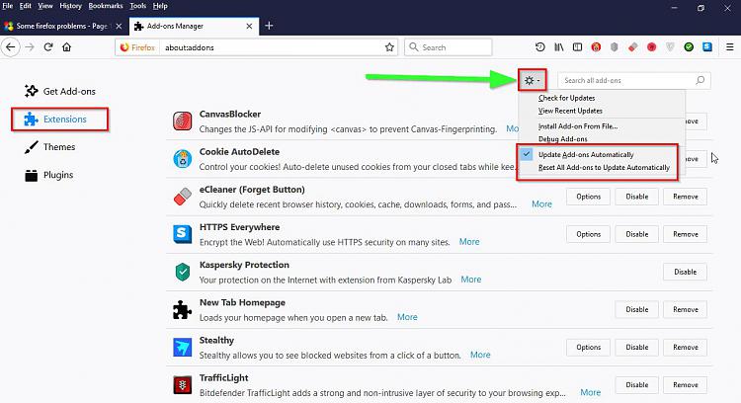Open Options for HTTPS Everywhere
Image resolution: width=741 pixels, height=403 pixels.
click(x=589, y=234)
